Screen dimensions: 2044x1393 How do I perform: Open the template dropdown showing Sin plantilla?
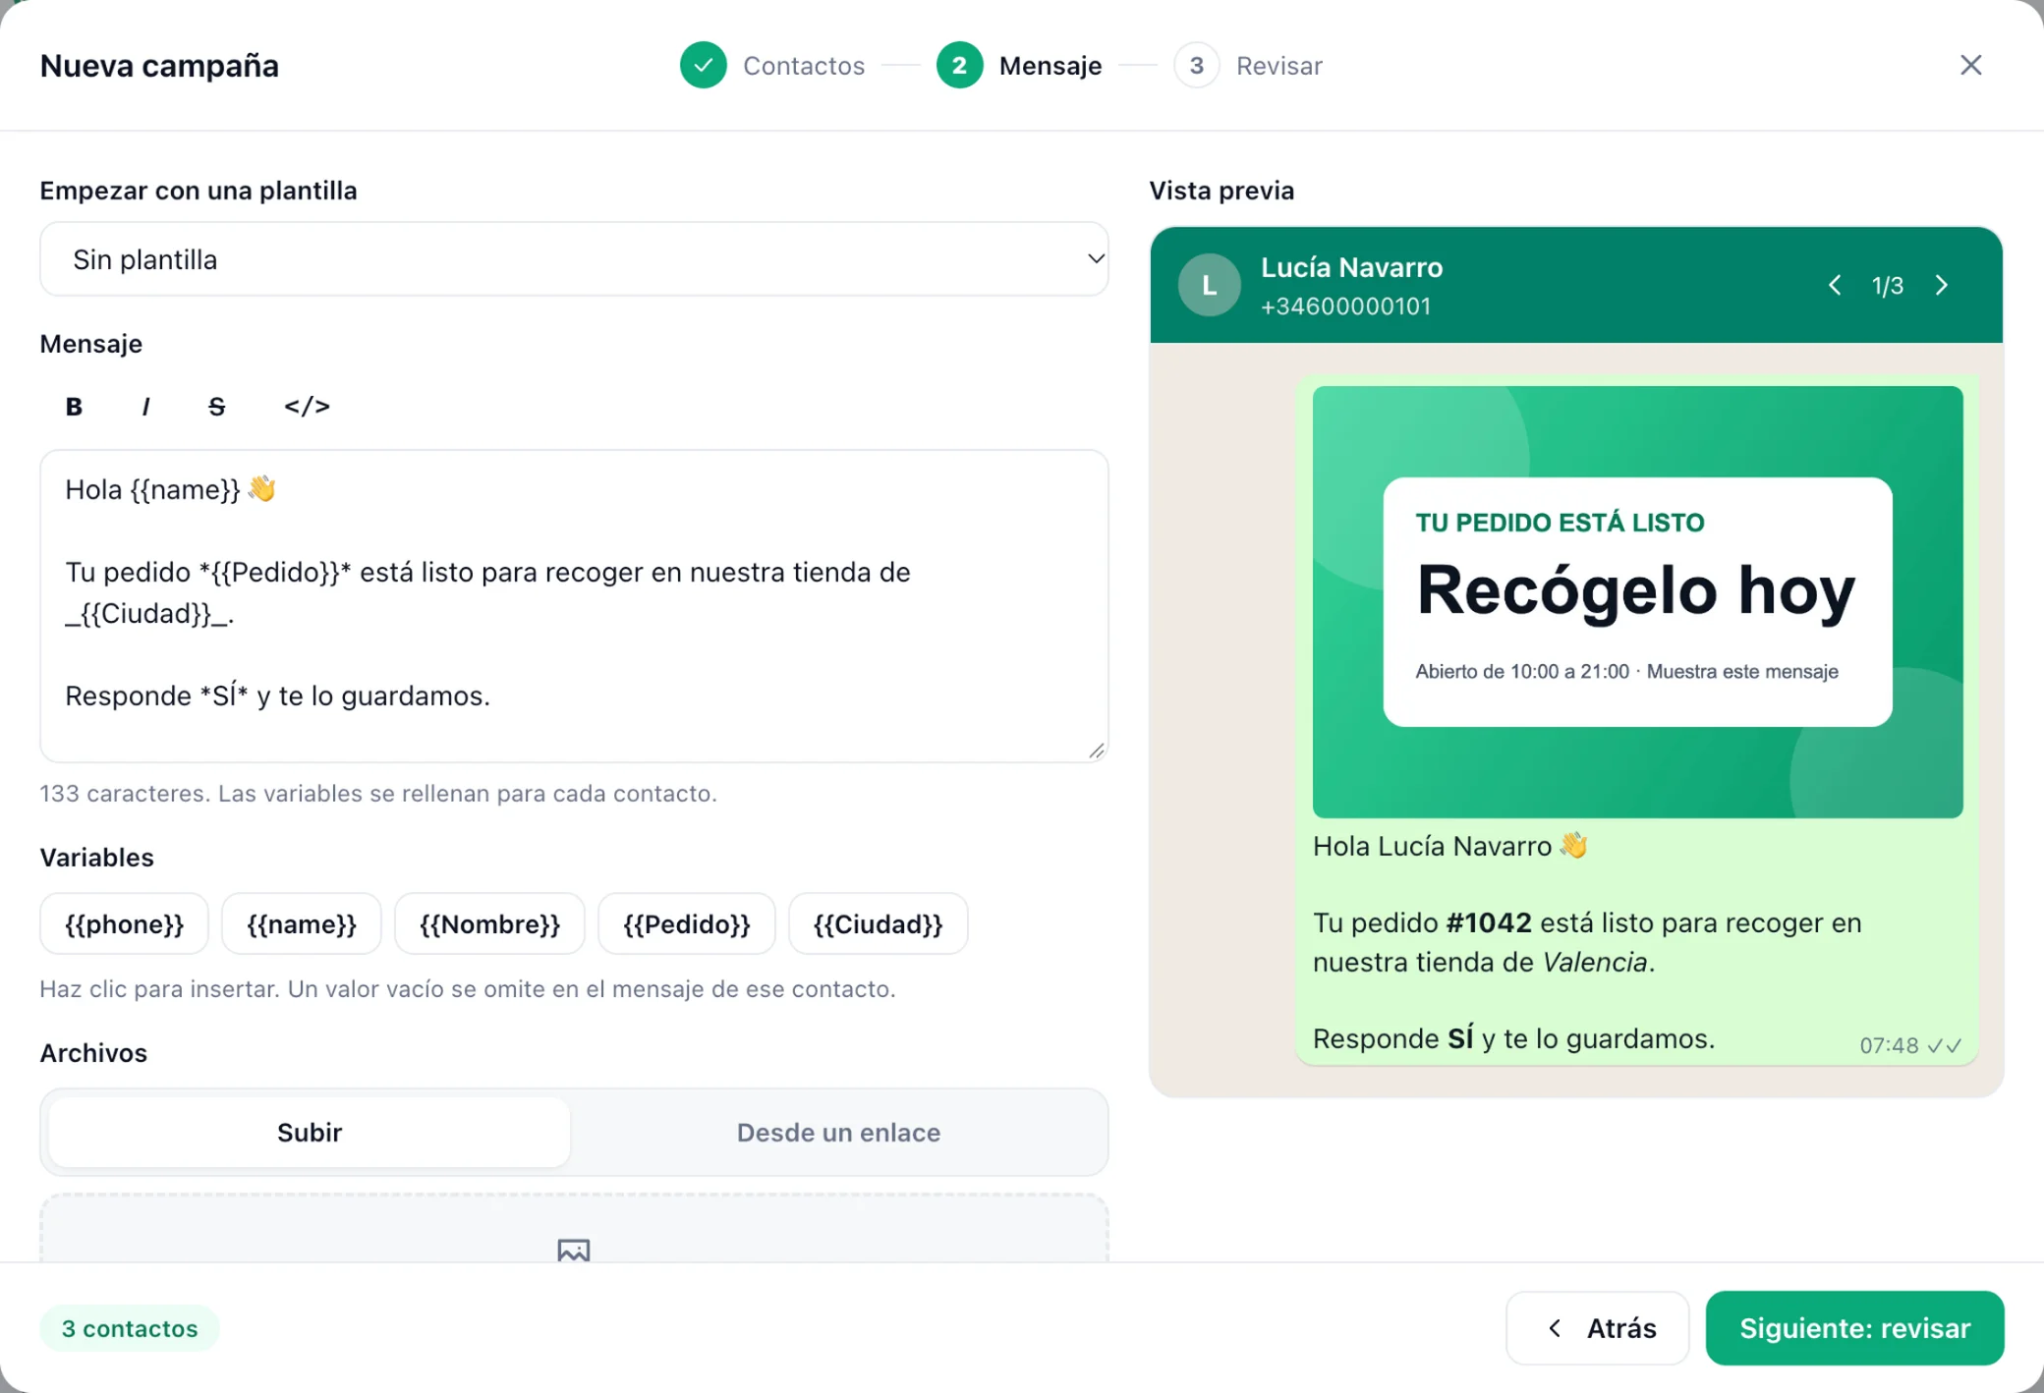[574, 259]
